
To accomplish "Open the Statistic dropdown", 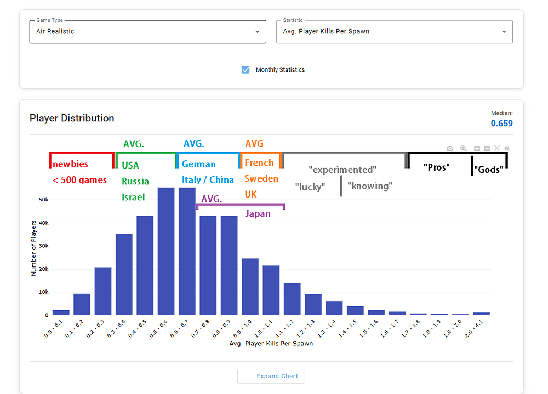I will pyautogui.click(x=395, y=32).
